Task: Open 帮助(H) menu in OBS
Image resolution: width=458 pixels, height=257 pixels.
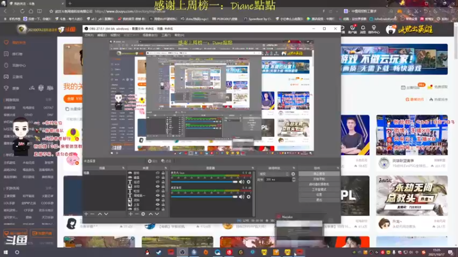Action: click(x=179, y=35)
